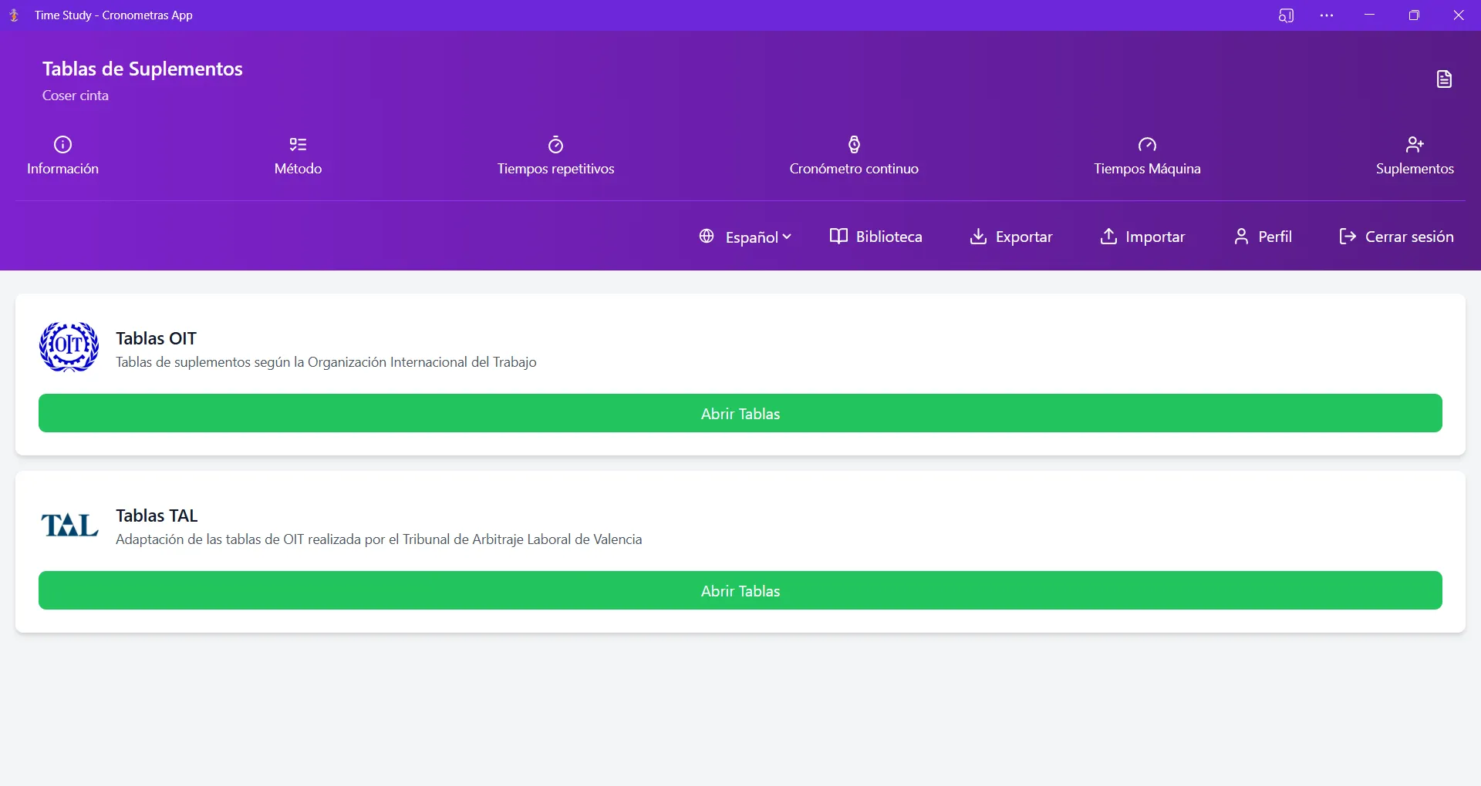The height and width of the screenshot is (786, 1481).
Task: Click the Tablas de Suplementos title
Action: click(143, 69)
